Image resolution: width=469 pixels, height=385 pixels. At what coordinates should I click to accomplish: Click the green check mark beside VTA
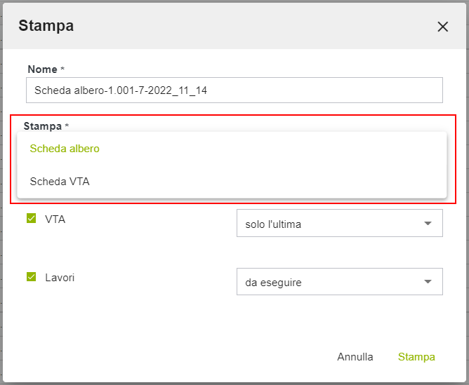point(31,218)
